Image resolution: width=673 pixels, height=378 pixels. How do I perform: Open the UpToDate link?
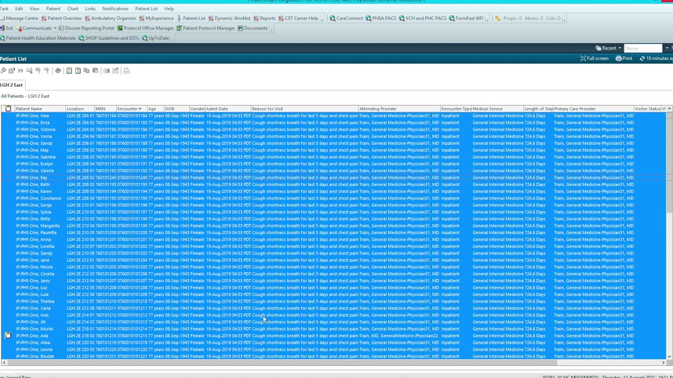pyautogui.click(x=156, y=38)
